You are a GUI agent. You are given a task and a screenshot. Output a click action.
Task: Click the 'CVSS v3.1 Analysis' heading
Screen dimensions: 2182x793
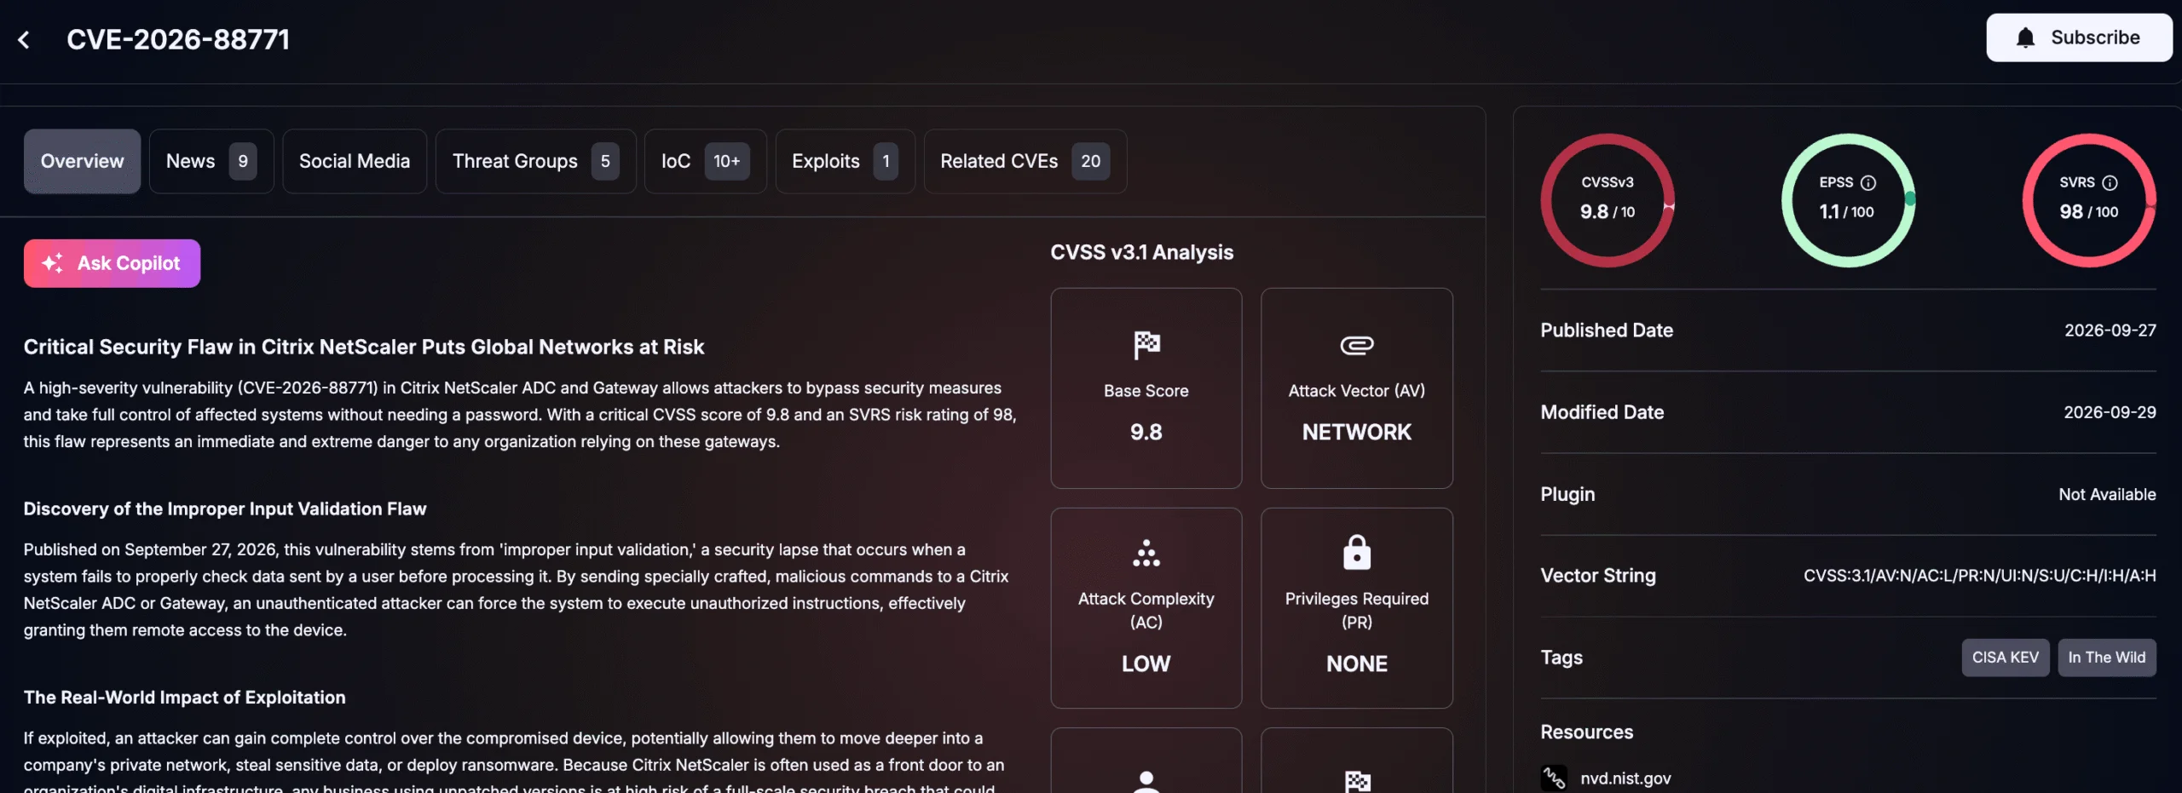(x=1141, y=252)
